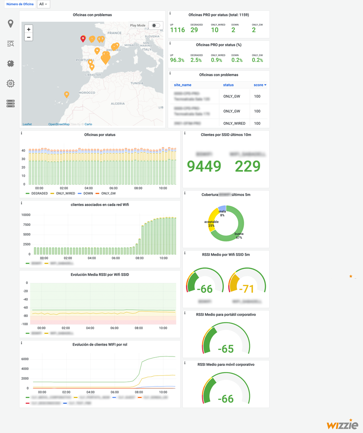Viewport: 363px width, 433px height.
Task: Select the CPU outline icon in the sidebar
Action: coord(10,83)
